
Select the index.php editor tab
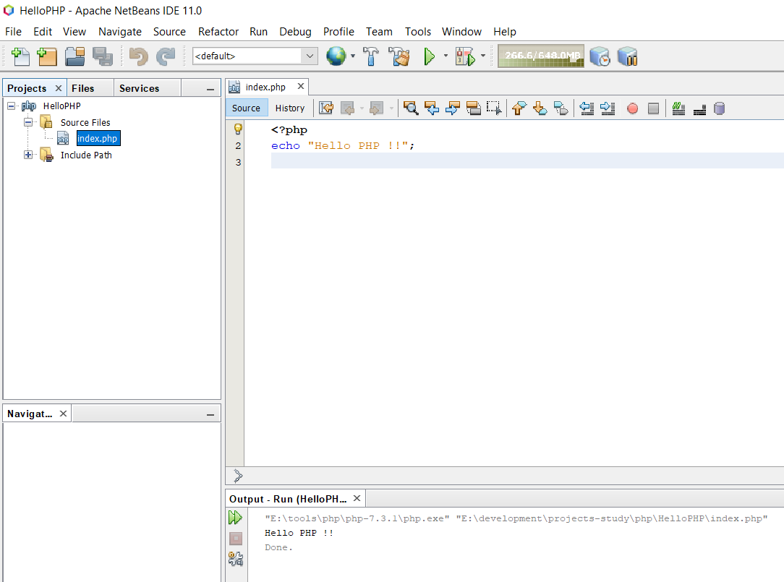pos(265,87)
